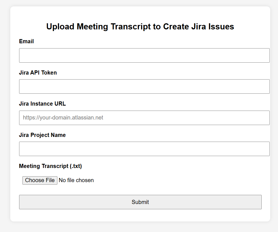Viewport: 278px width, 232px height.
Task: Click the wide button at form bottom
Action: 140,202
